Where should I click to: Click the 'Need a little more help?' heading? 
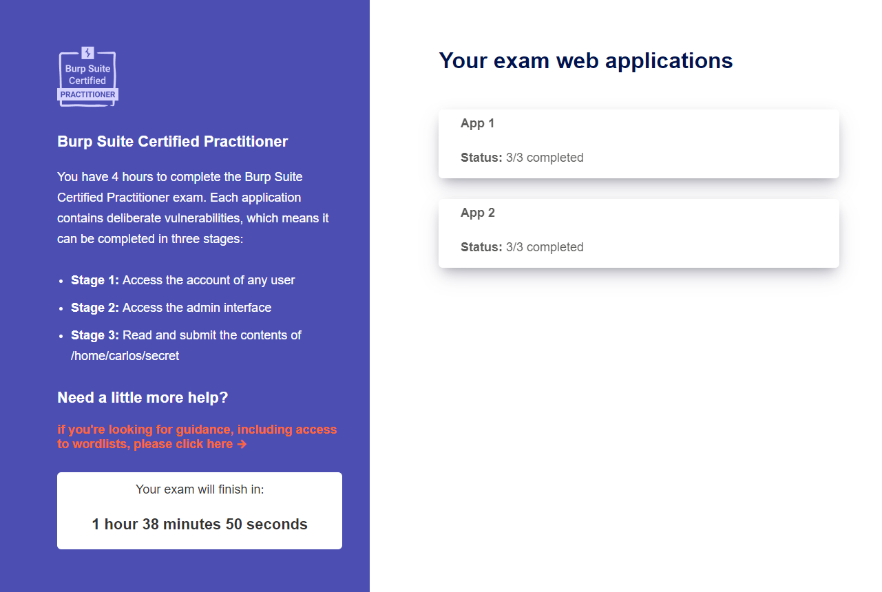click(x=143, y=398)
